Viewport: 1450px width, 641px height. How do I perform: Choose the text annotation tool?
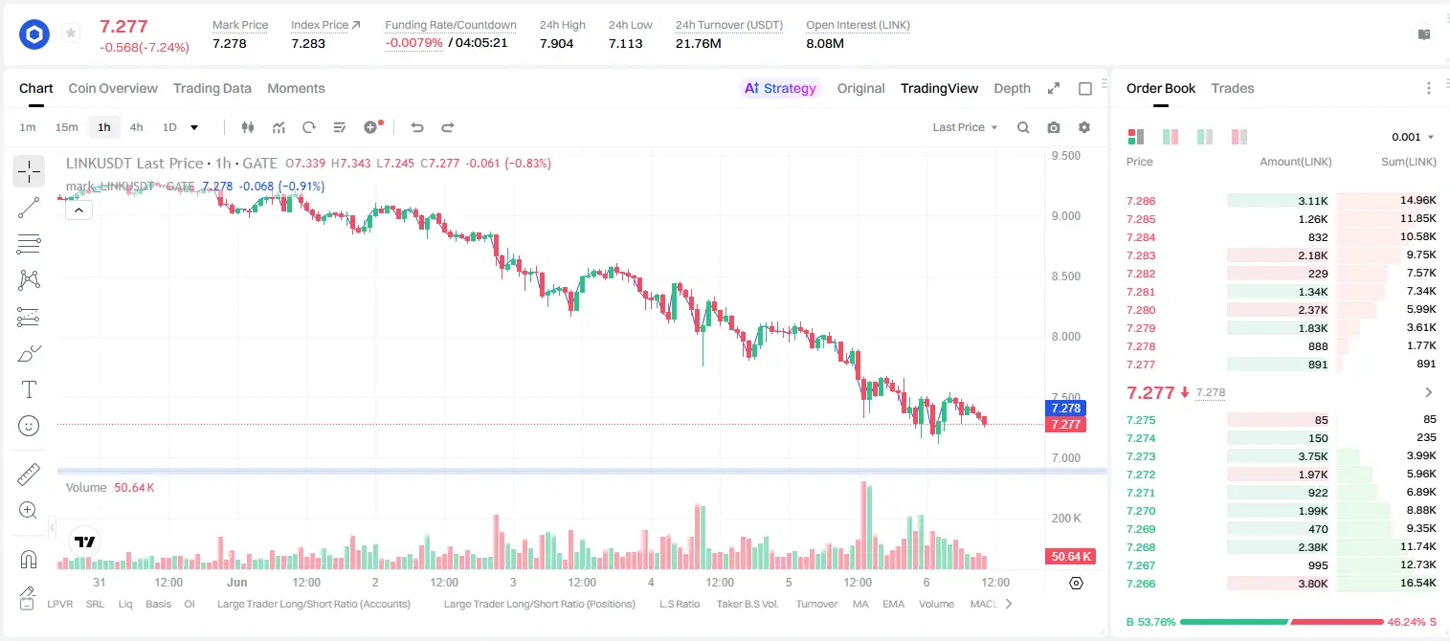tap(29, 389)
